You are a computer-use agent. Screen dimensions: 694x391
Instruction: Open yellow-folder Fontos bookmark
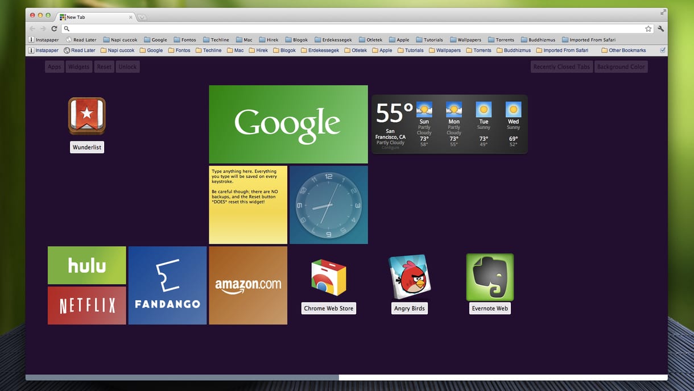(179, 50)
